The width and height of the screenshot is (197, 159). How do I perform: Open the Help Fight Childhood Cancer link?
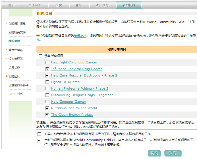(74, 62)
